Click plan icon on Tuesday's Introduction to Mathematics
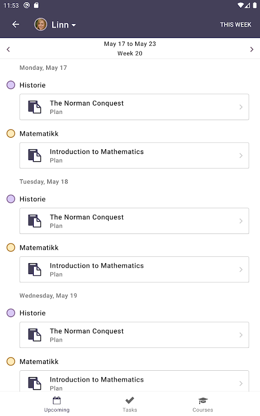Screen dimensions: 260x416 (x=35, y=269)
